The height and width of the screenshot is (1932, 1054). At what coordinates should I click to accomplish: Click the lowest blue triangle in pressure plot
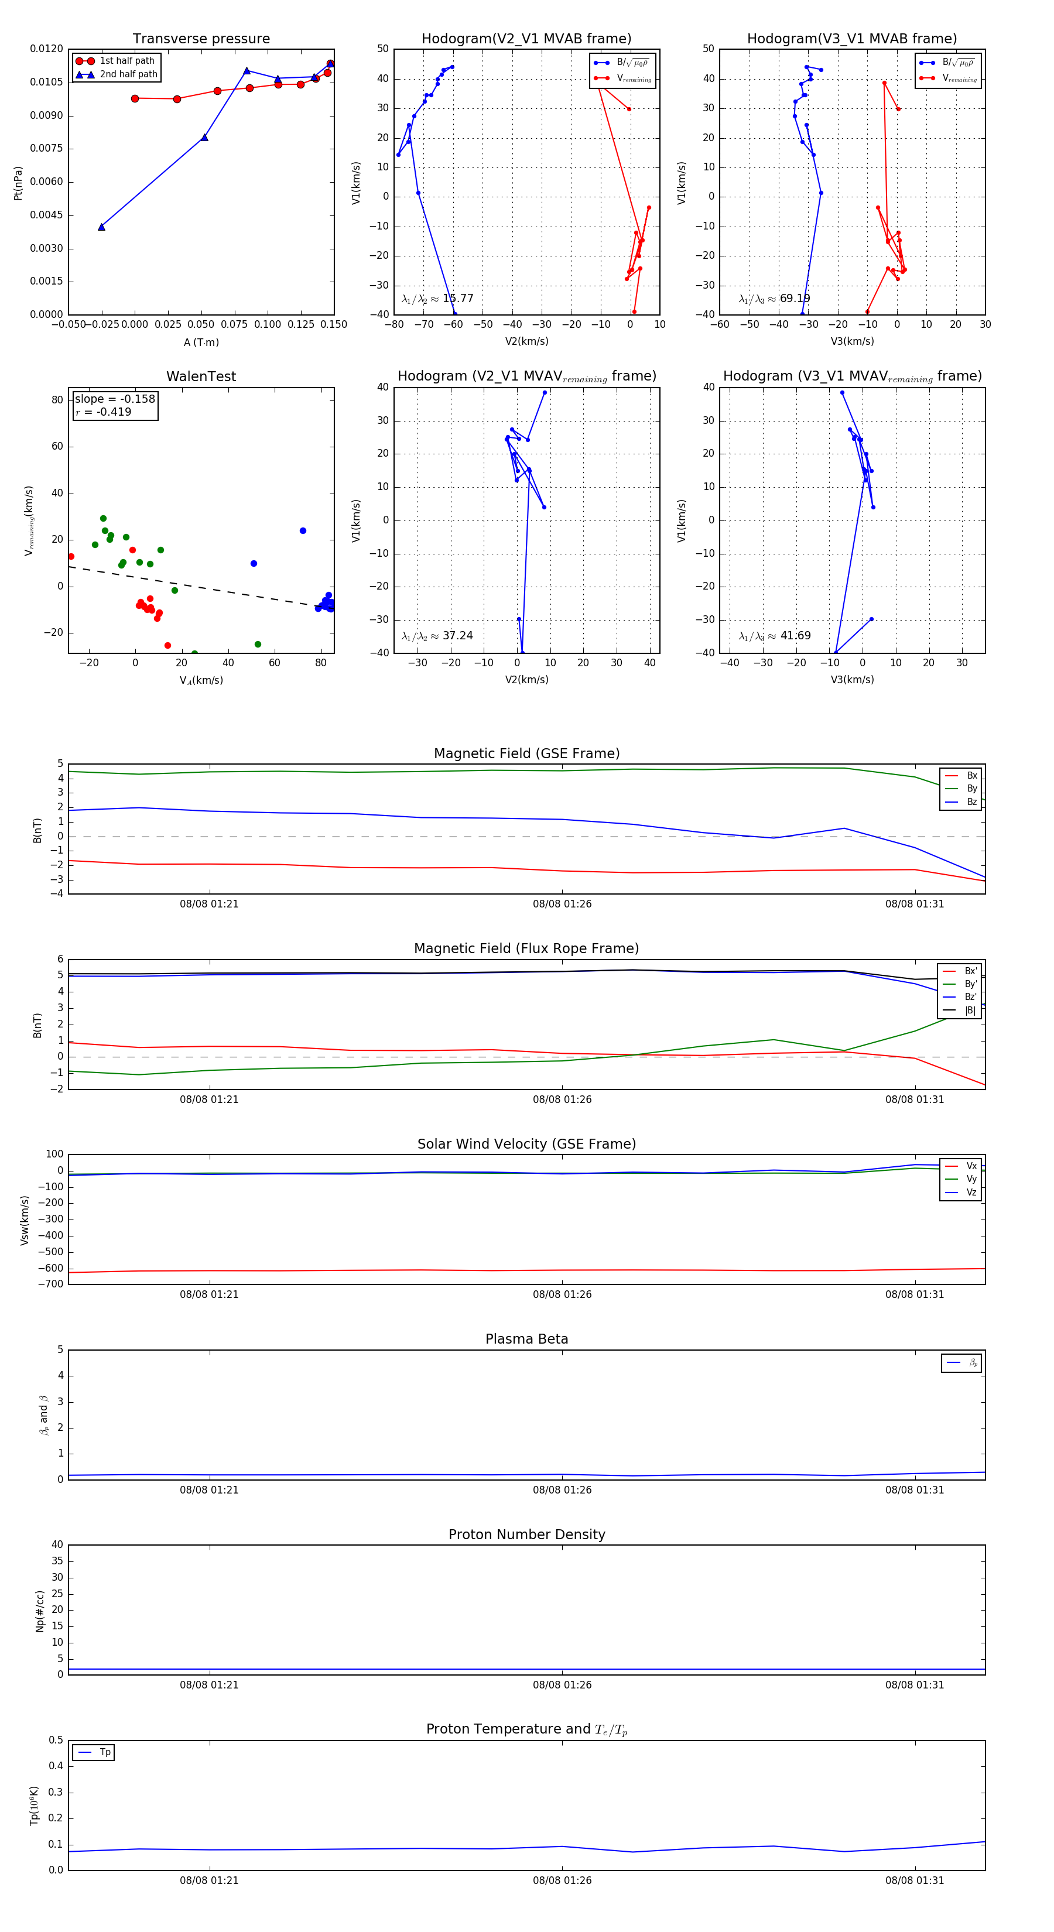click(101, 227)
